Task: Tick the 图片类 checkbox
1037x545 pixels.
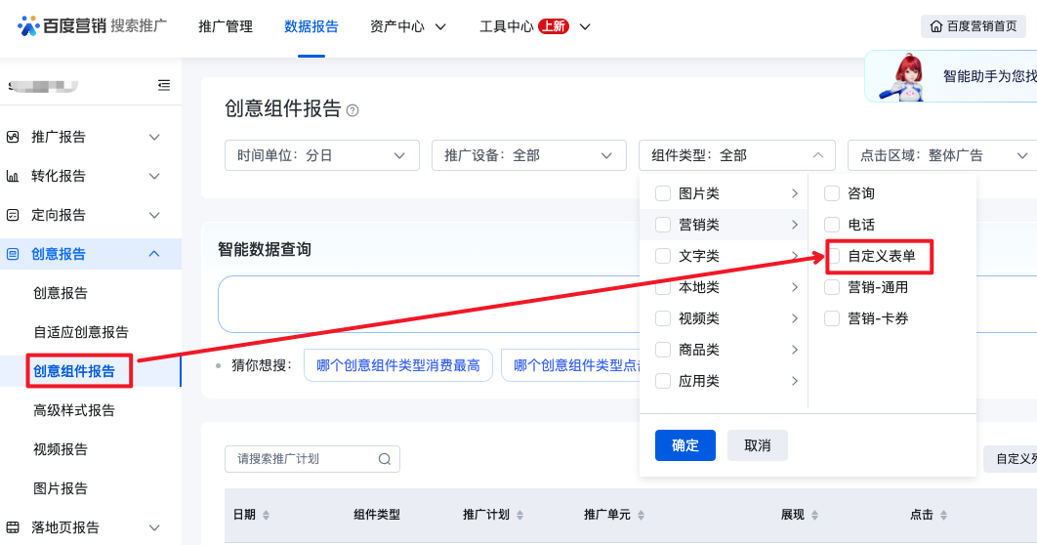Action: tap(663, 193)
